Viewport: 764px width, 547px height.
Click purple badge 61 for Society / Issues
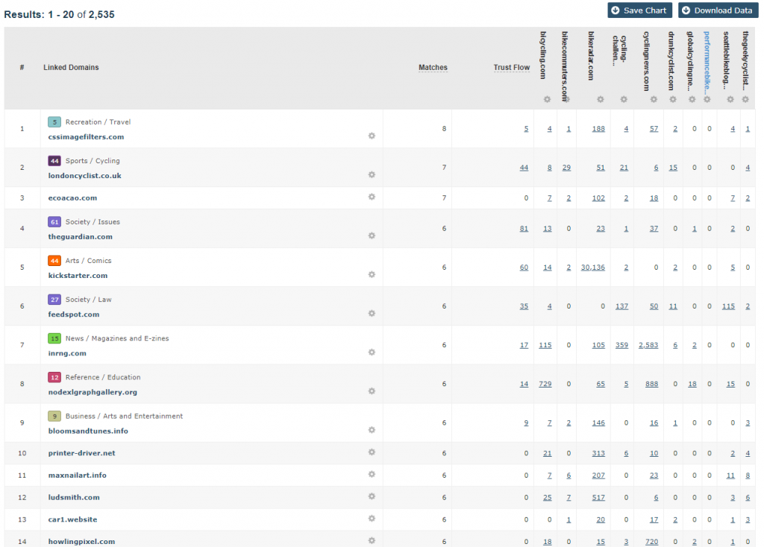point(54,222)
